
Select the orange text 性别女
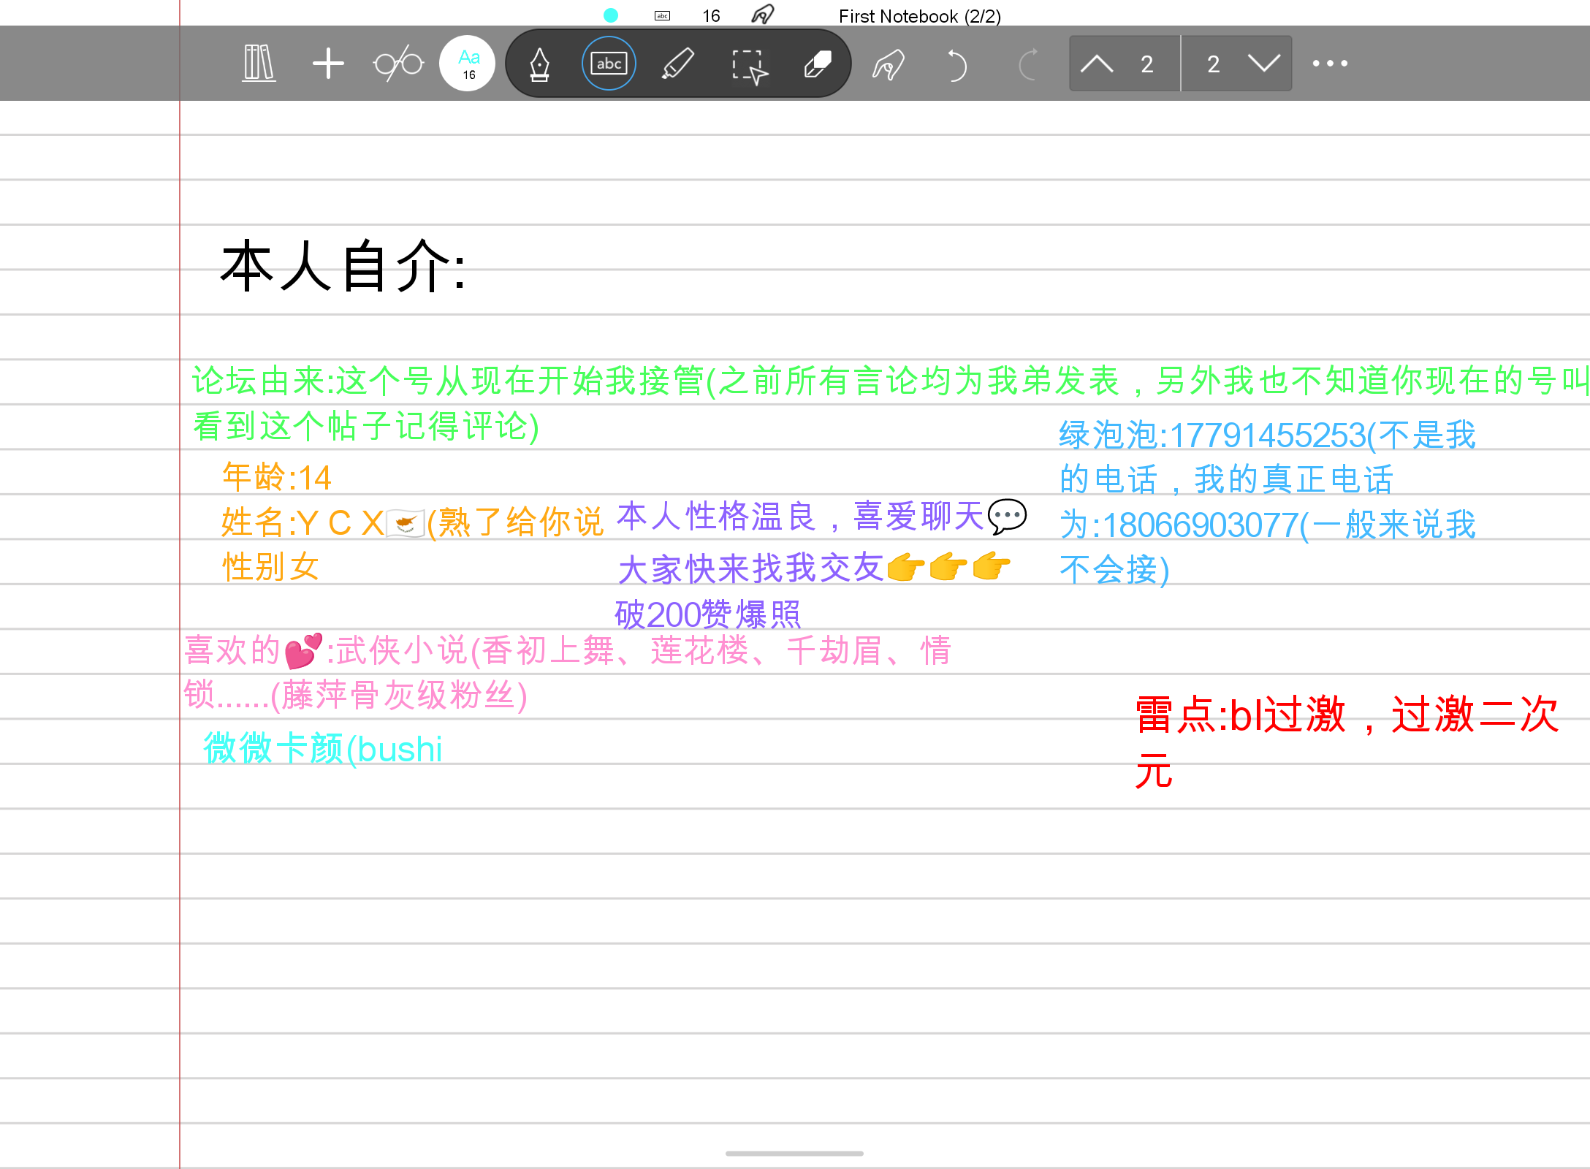click(270, 567)
